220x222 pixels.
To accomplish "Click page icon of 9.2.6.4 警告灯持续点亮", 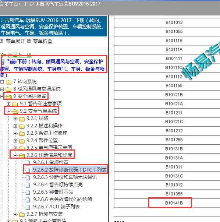I will click(28, 185).
